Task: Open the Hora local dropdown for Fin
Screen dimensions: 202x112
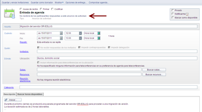Action: (x=92, y=38)
